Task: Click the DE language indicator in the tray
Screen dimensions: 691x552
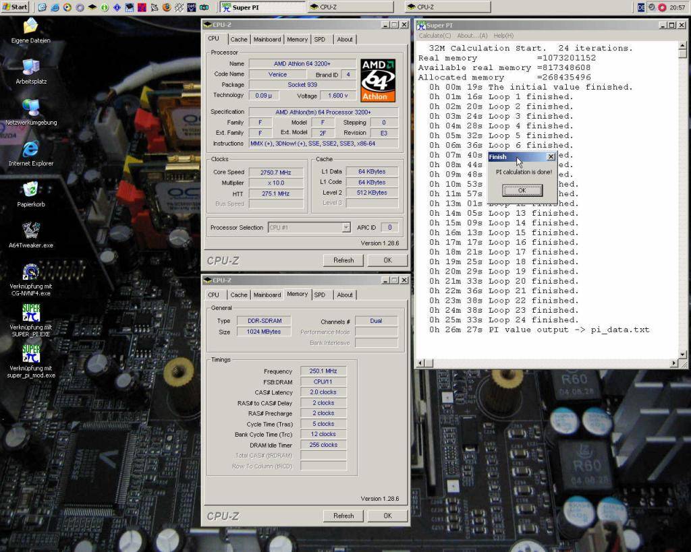Action: [x=641, y=7]
